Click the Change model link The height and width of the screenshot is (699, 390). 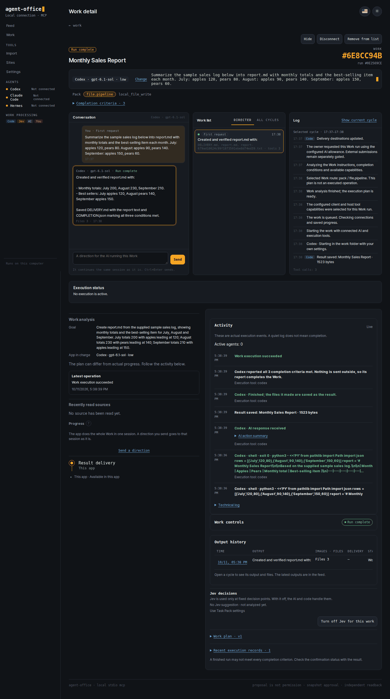141,79
